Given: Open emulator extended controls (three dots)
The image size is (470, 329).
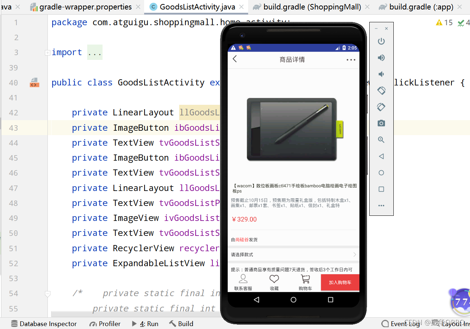Looking at the screenshot, I should coord(381,206).
